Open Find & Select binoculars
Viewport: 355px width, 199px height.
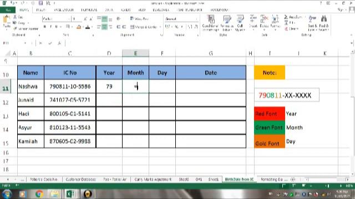coord(324,23)
